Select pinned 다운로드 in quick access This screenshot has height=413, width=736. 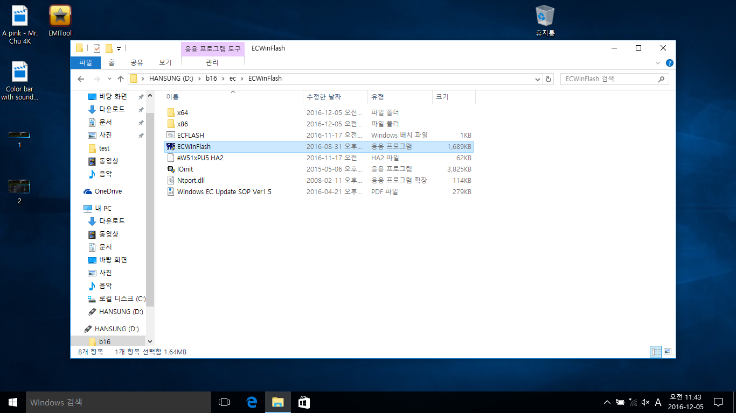pyautogui.click(x=112, y=109)
